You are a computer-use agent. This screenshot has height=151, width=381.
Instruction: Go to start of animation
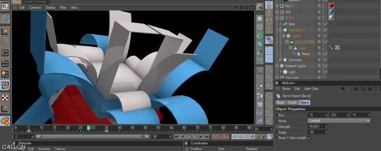pos(177,137)
